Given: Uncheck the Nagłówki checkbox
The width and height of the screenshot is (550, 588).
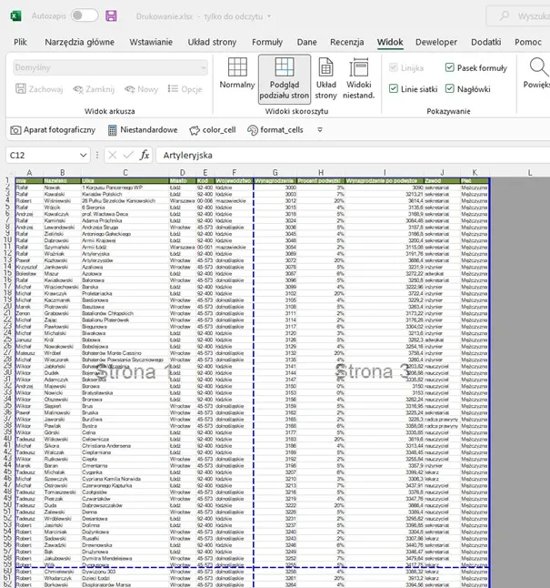Looking at the screenshot, I should (450, 88).
